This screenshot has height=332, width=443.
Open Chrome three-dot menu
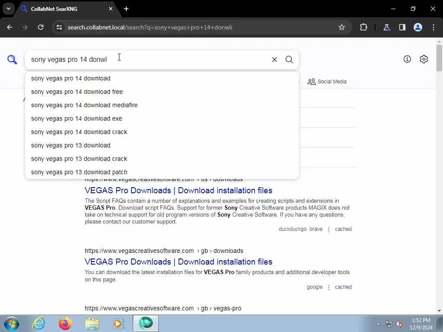tap(433, 27)
